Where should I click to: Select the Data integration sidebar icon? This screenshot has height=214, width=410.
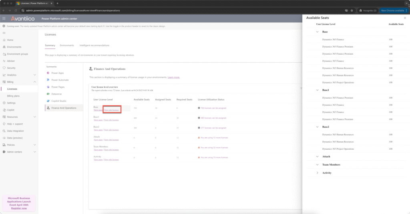pos(4,131)
